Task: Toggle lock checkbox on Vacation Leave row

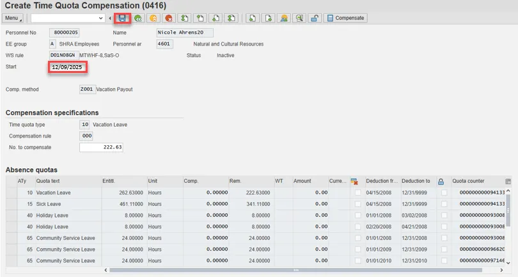Action: pyautogui.click(x=444, y=192)
